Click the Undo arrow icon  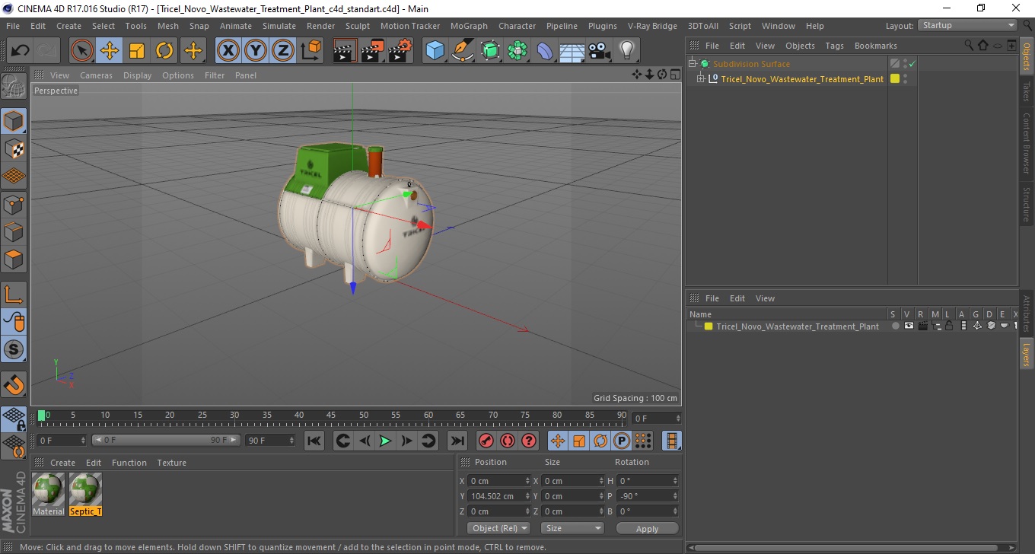tap(20, 51)
